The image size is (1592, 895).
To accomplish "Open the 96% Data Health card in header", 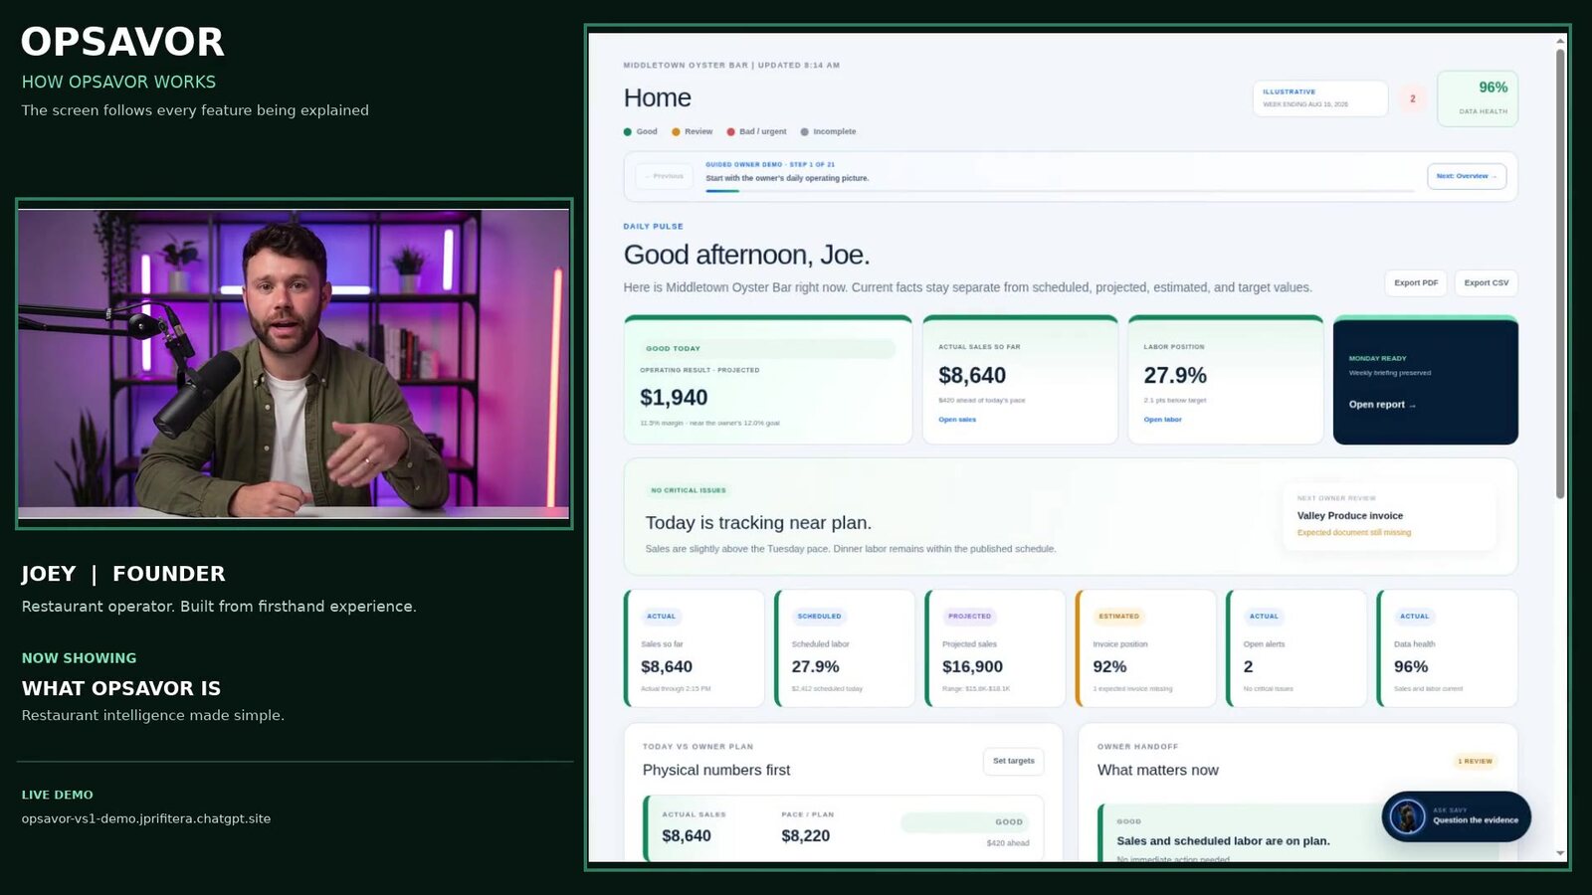I will (1478, 98).
